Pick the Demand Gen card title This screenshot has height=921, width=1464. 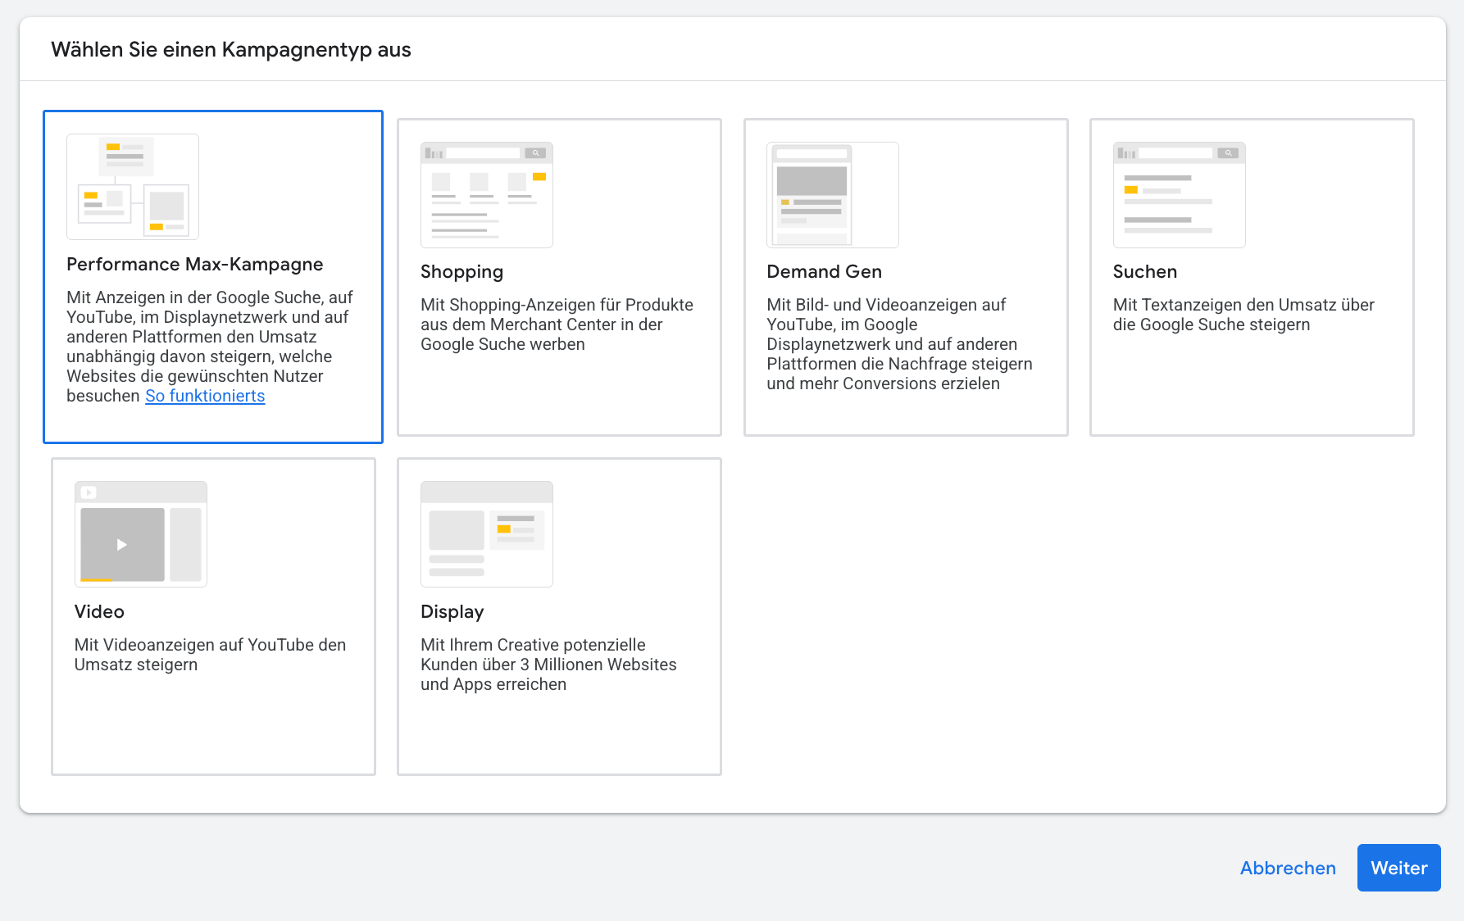(825, 271)
